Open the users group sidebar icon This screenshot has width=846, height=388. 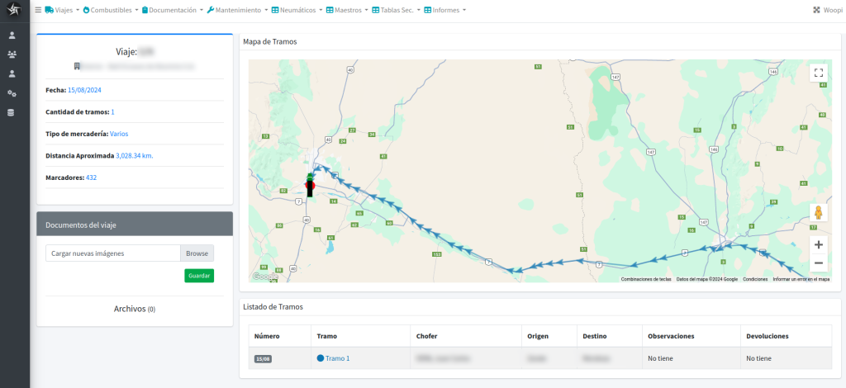(x=12, y=54)
